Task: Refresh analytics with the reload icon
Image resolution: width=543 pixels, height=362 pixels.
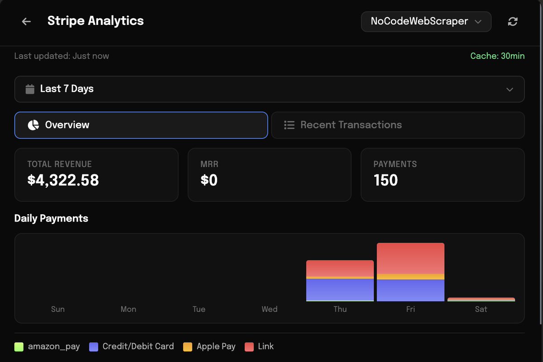Action: (513, 21)
